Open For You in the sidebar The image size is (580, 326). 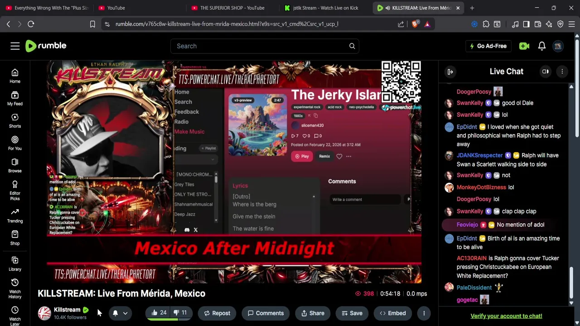pos(15,143)
